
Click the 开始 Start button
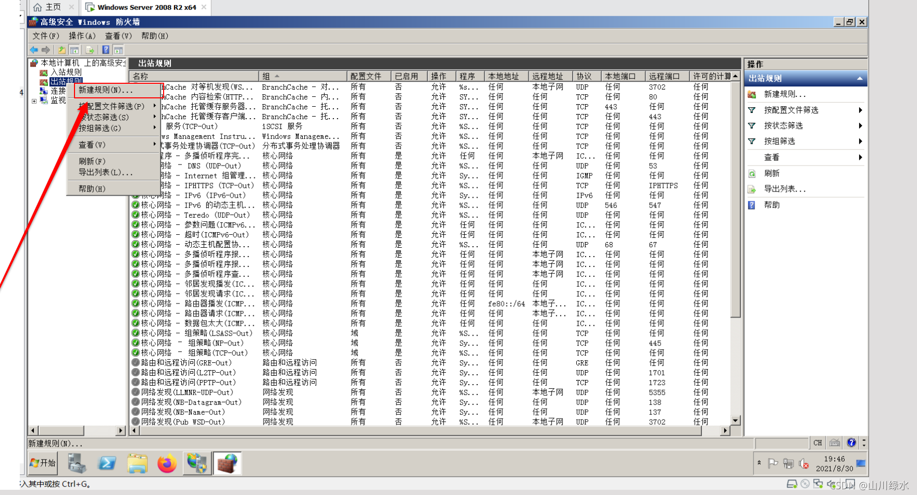43,463
